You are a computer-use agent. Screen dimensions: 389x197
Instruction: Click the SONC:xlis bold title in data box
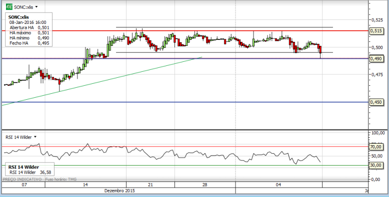(x=18, y=17)
